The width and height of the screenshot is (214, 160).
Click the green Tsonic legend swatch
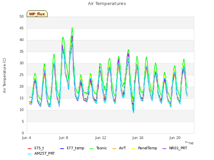click(92, 148)
